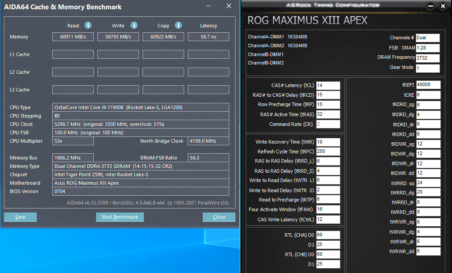Click the tRDRD_dg field
Screen dimensions: 452x273
429,115
